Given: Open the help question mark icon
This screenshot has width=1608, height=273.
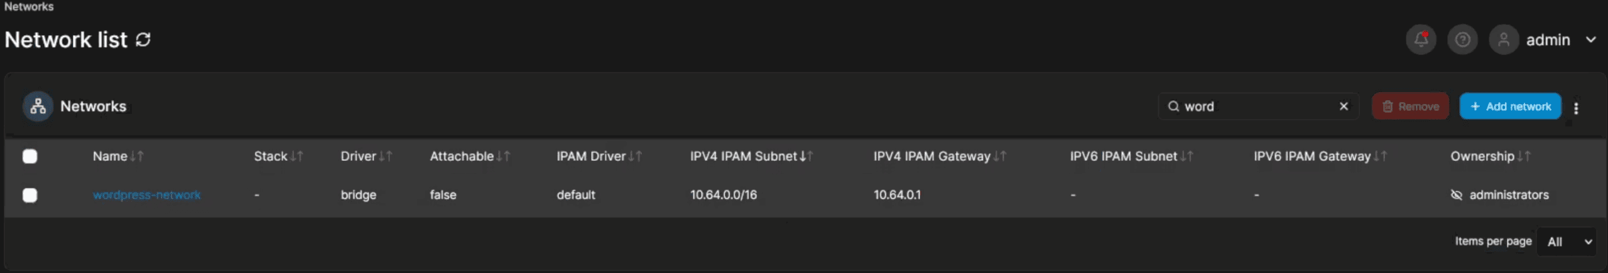Looking at the screenshot, I should [x=1462, y=40].
